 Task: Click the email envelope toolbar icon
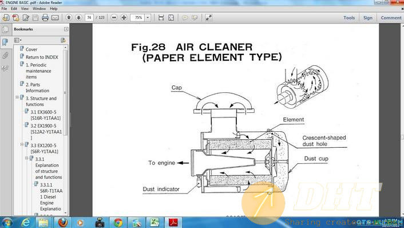point(55,18)
